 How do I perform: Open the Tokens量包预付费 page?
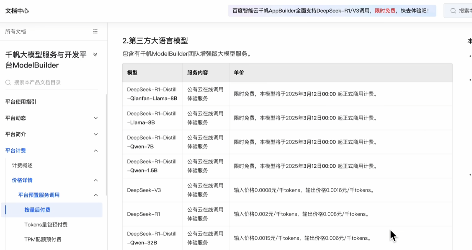pos(46,225)
